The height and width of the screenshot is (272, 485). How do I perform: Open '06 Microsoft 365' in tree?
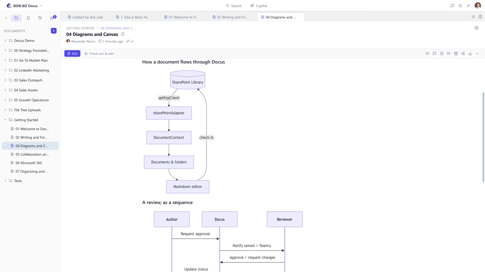30,163
